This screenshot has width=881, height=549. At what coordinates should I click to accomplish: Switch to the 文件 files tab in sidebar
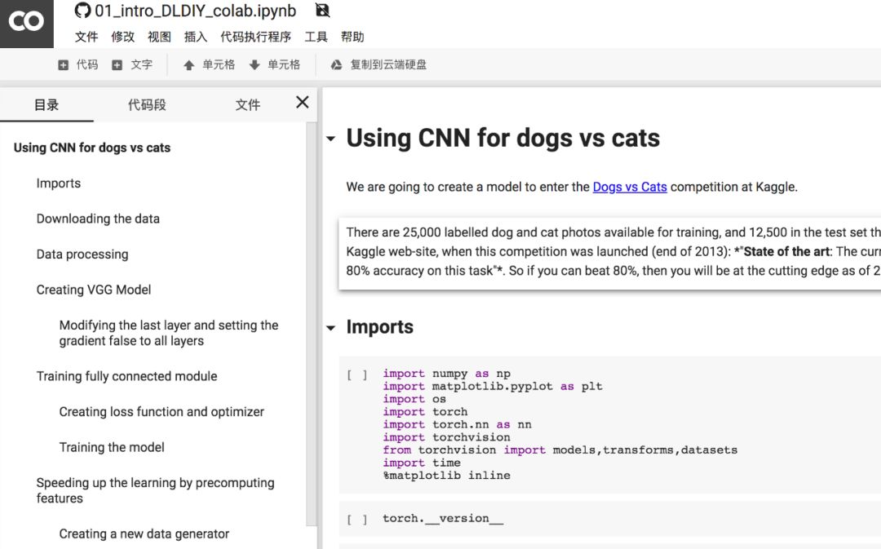247,104
